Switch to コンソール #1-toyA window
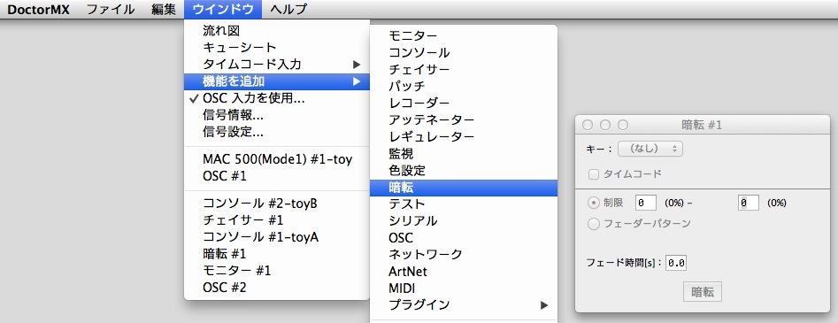838x323 pixels. (277, 236)
